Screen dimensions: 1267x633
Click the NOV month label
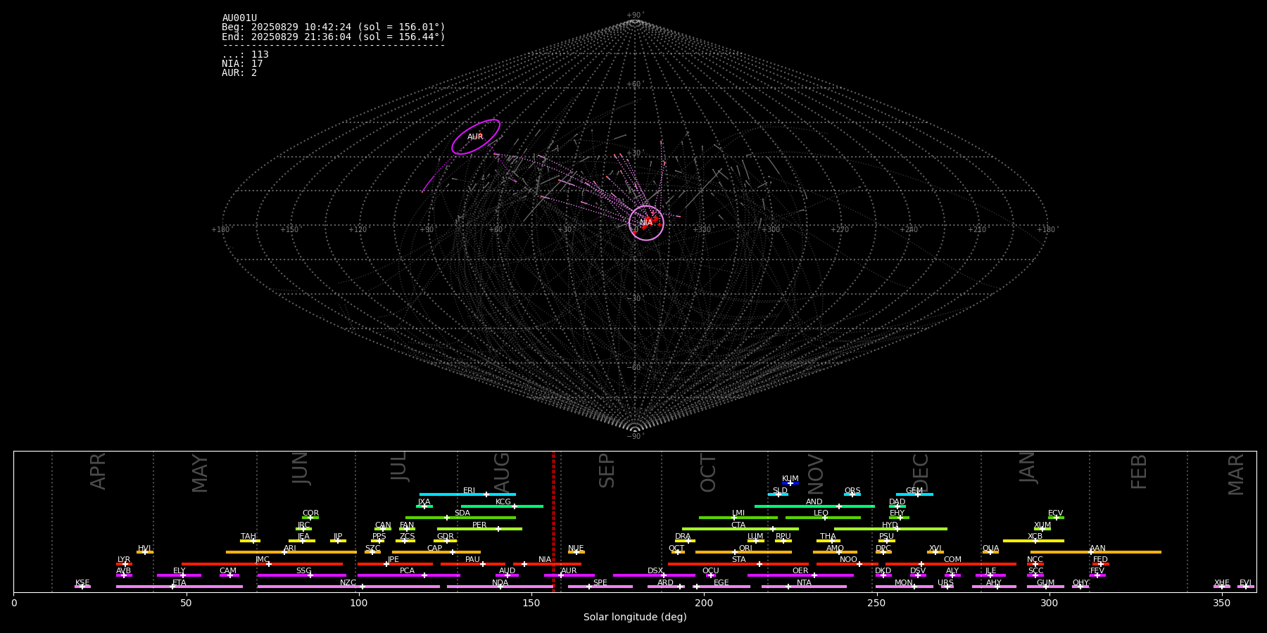(815, 473)
